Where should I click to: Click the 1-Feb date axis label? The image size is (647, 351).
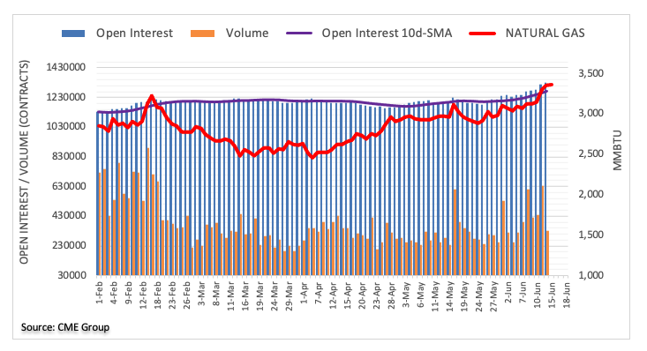click(x=100, y=293)
